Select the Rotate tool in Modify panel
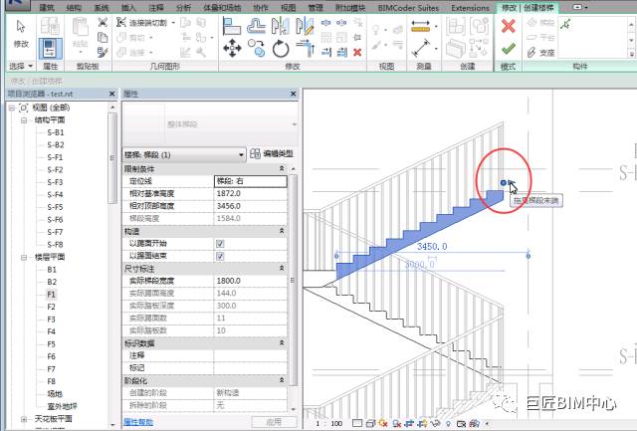Viewport: 637px width, 431px height. coord(281,49)
